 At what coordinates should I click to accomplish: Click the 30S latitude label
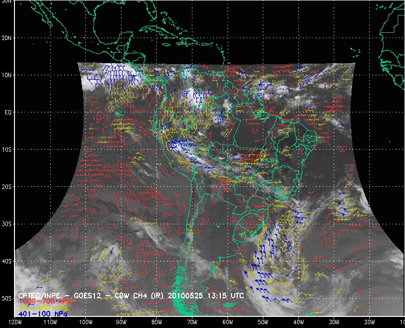6,224
